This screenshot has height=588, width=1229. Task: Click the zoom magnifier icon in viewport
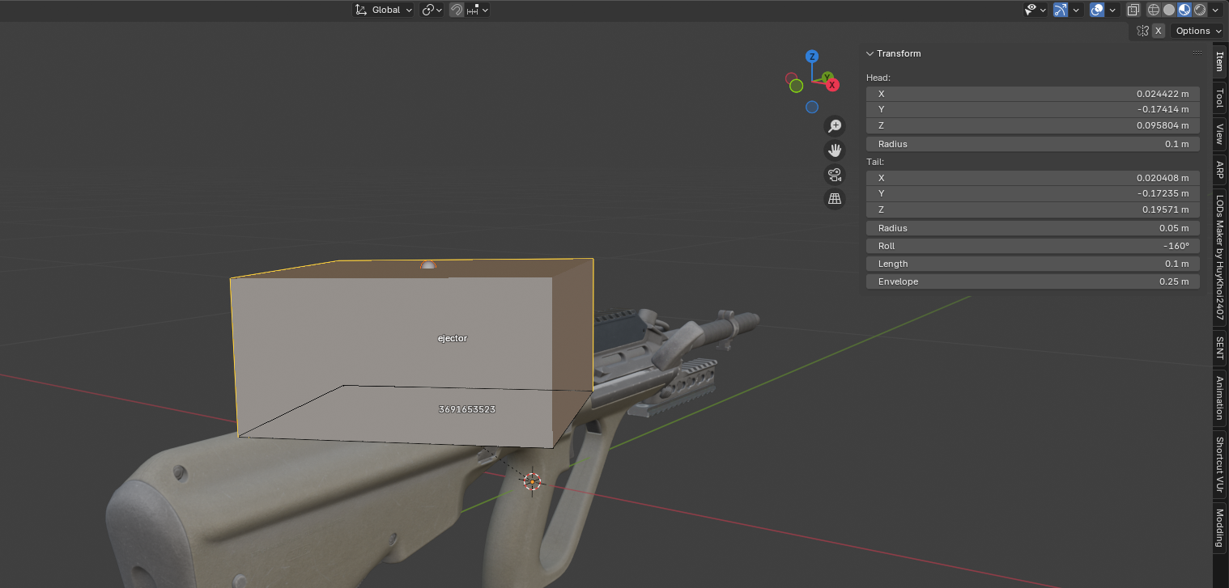(834, 126)
